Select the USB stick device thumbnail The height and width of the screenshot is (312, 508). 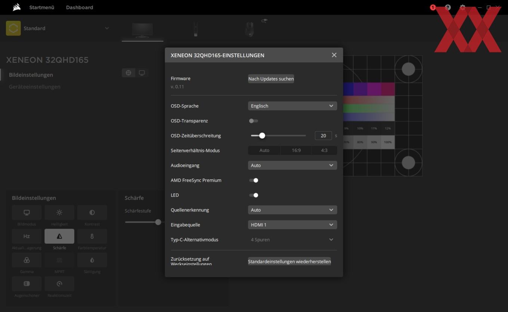pos(195,29)
